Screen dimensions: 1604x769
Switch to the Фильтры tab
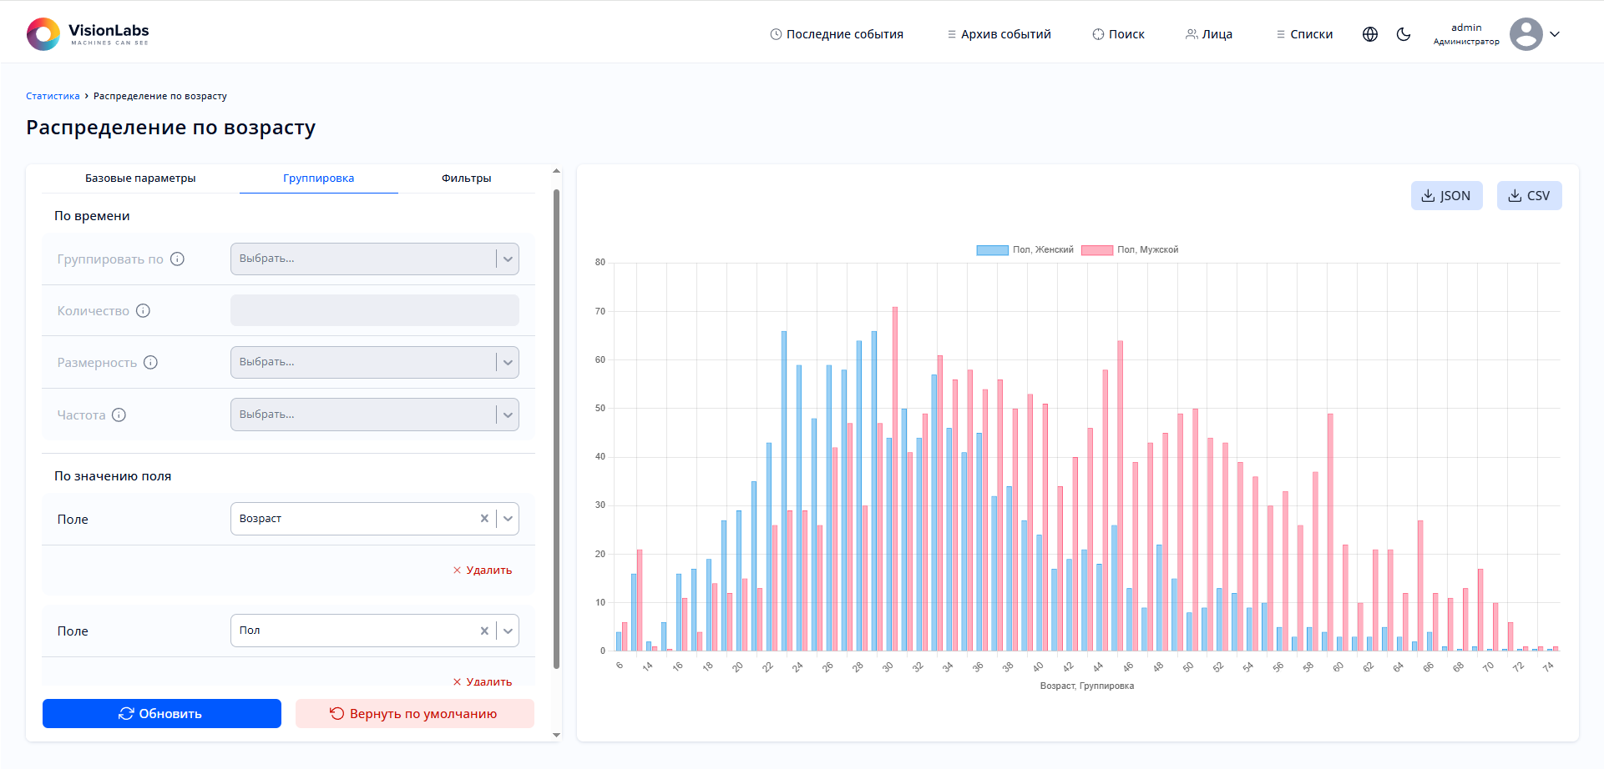(x=466, y=178)
